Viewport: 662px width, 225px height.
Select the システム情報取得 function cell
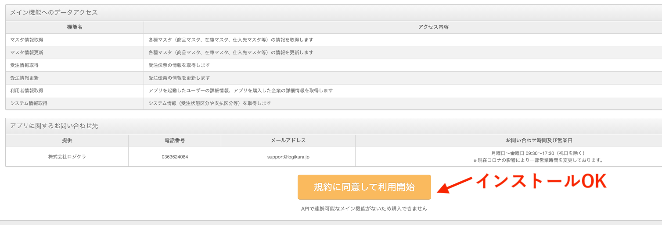[x=29, y=103]
